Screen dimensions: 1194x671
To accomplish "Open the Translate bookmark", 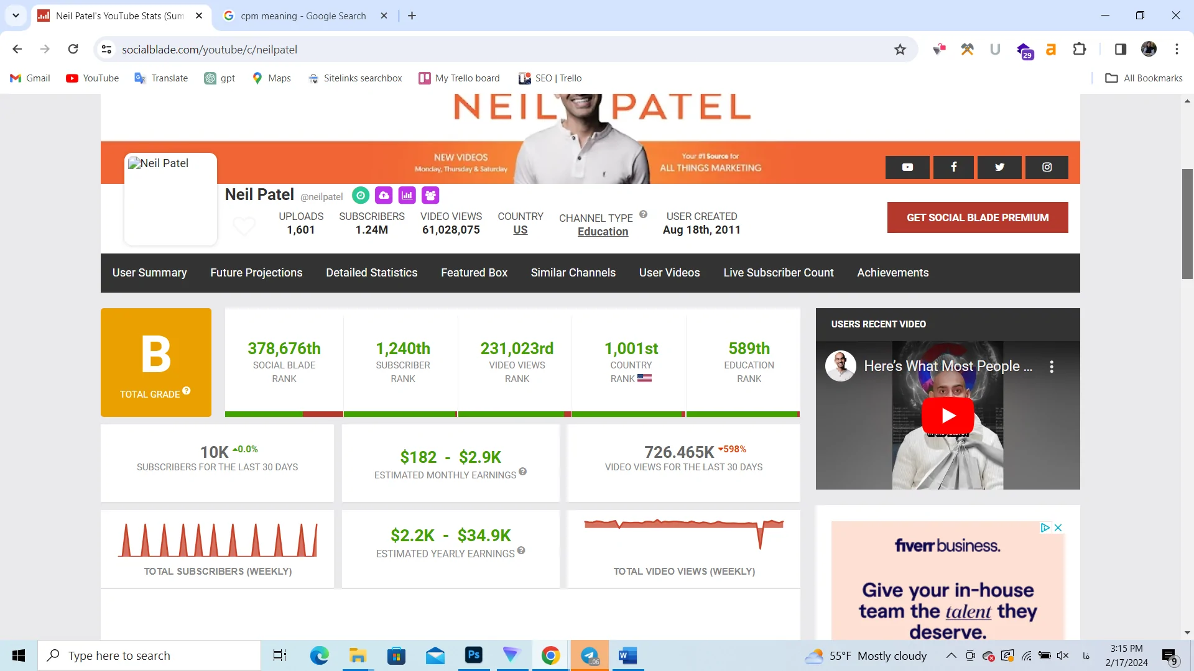I will (161, 78).
